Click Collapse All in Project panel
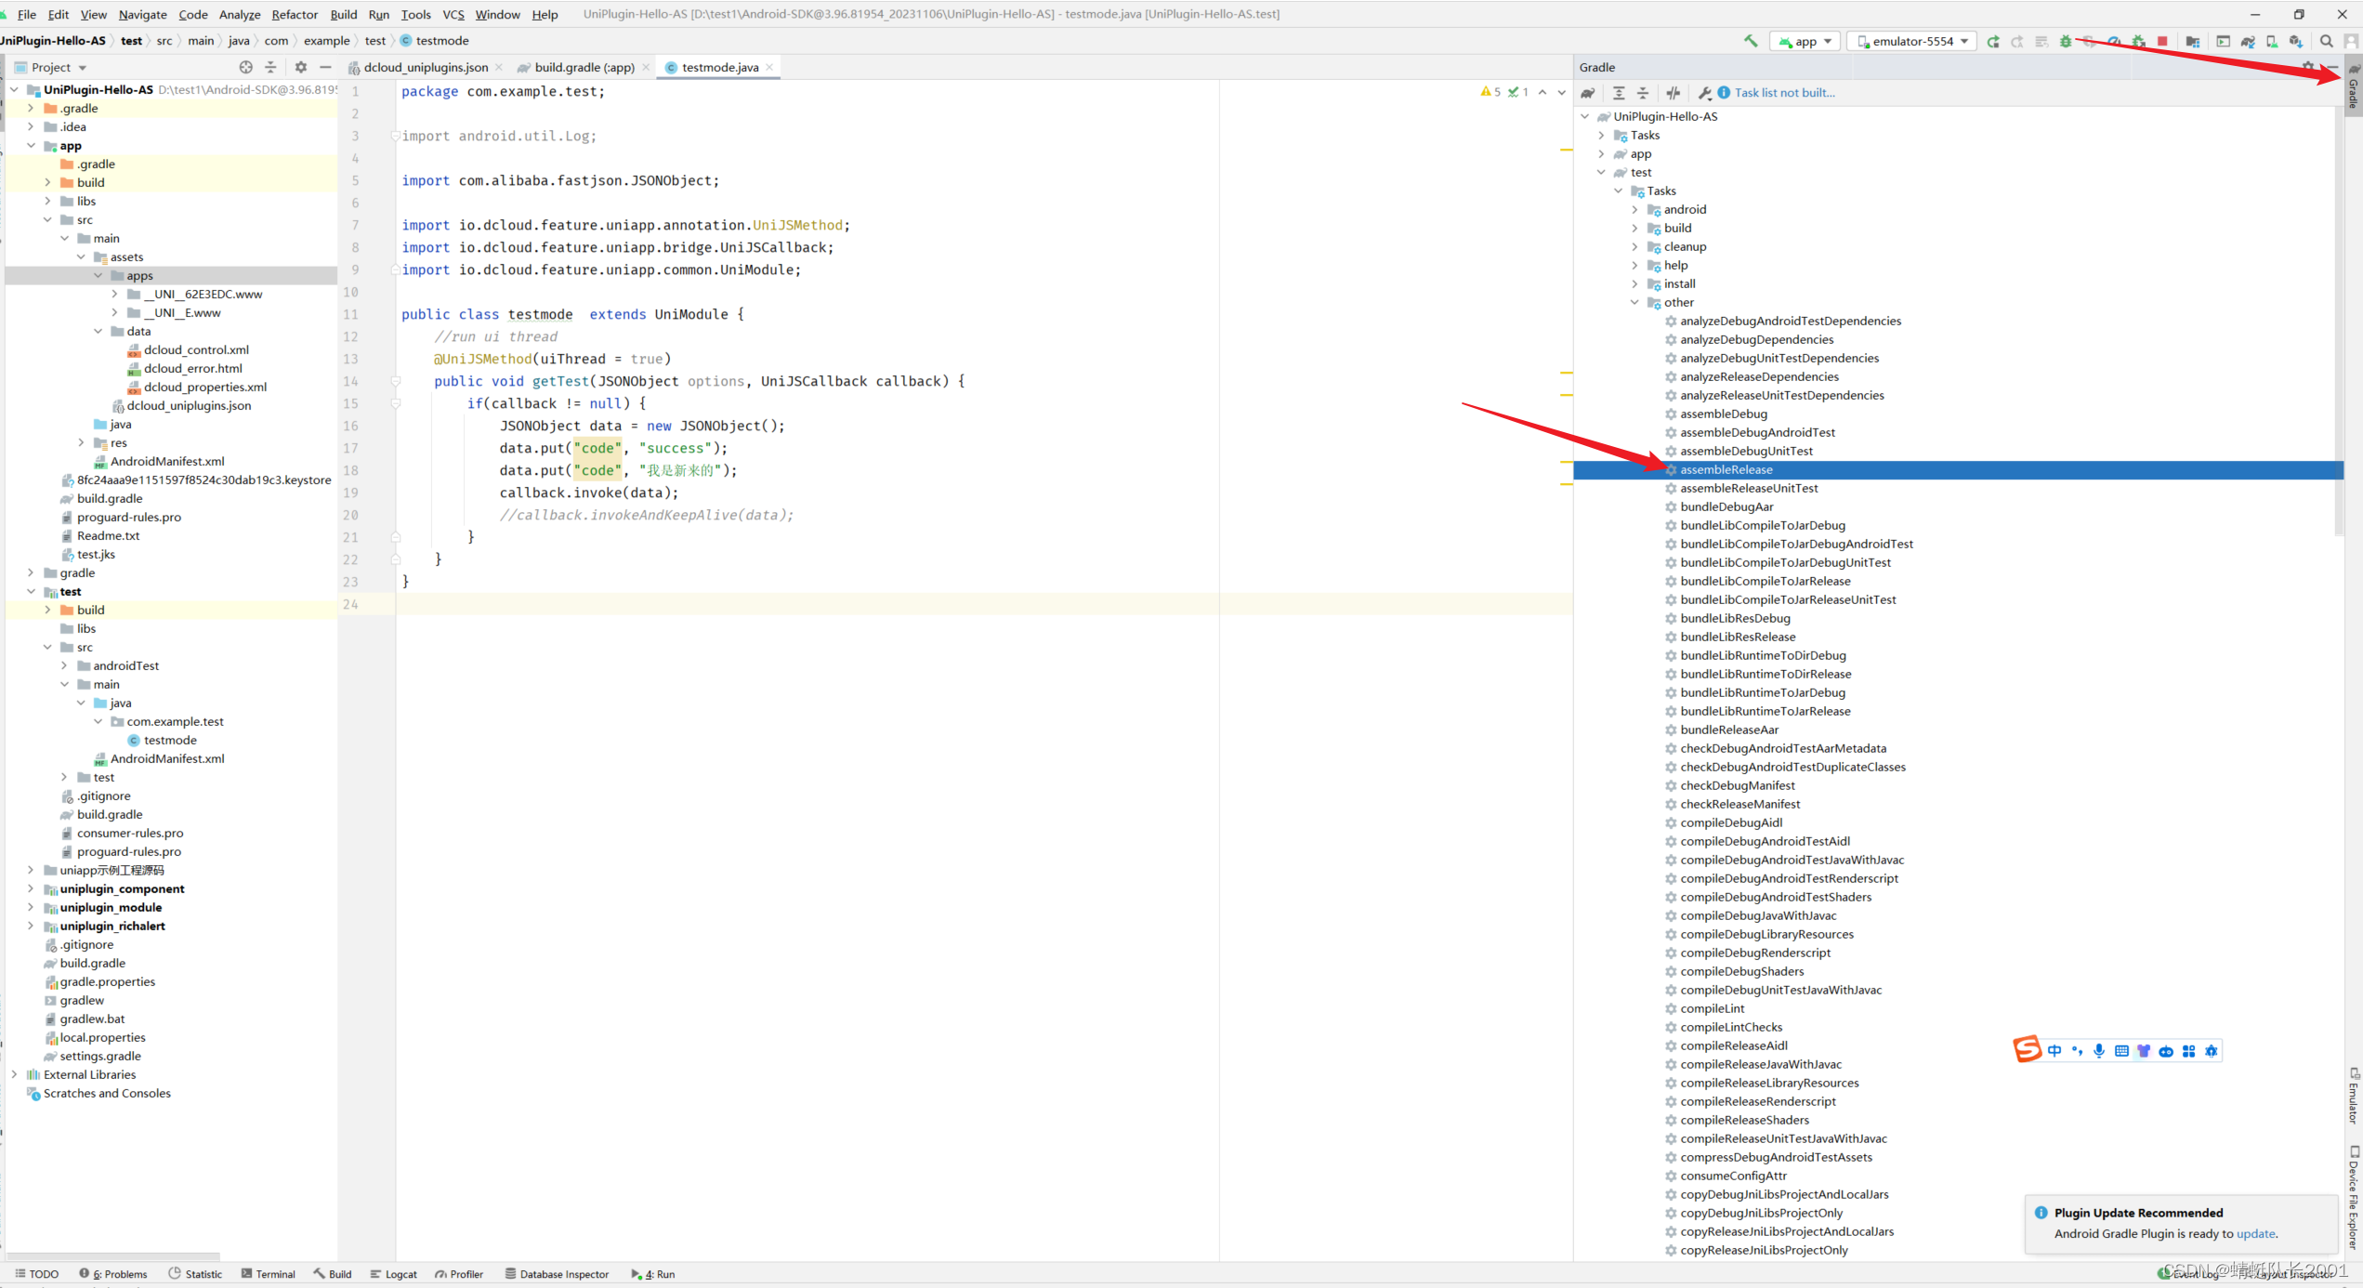 click(x=270, y=67)
